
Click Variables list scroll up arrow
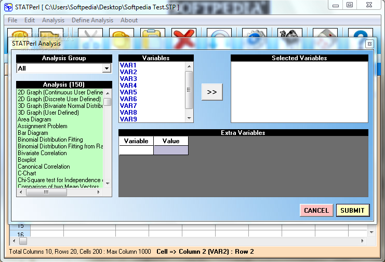point(189,66)
